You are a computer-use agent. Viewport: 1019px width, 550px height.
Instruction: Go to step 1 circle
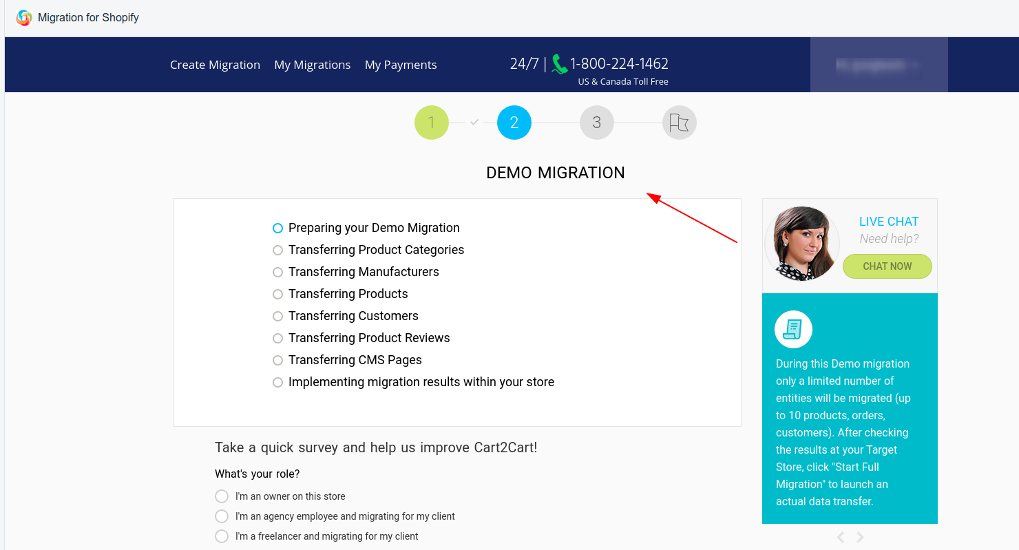[432, 123]
